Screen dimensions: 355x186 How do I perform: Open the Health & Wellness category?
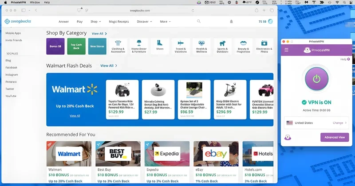tap(201, 46)
